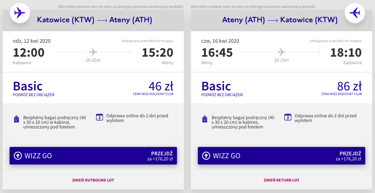Image resolution: width=375 pixels, height=193 pixels.
Task: Click the up arrow icon on the return WIZZ GO button
Action: 206,156
